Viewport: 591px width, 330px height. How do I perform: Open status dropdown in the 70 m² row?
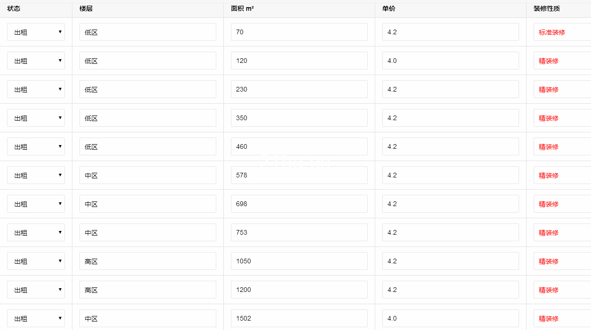[36, 32]
